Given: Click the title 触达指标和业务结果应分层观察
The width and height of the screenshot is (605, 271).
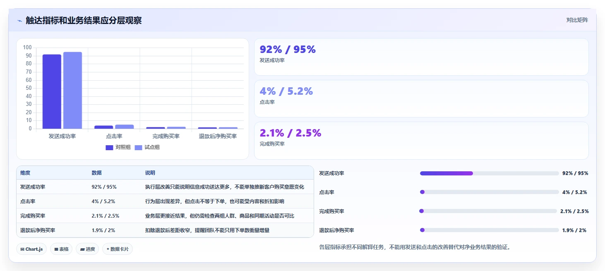Looking at the screenshot, I should [x=84, y=20].
